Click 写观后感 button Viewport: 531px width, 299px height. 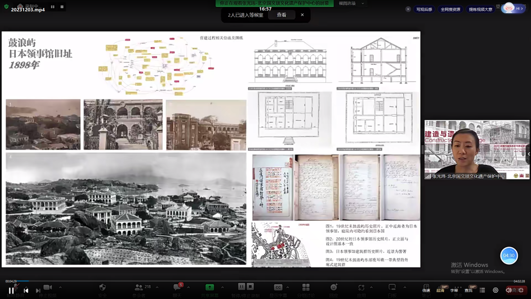[x=424, y=9]
